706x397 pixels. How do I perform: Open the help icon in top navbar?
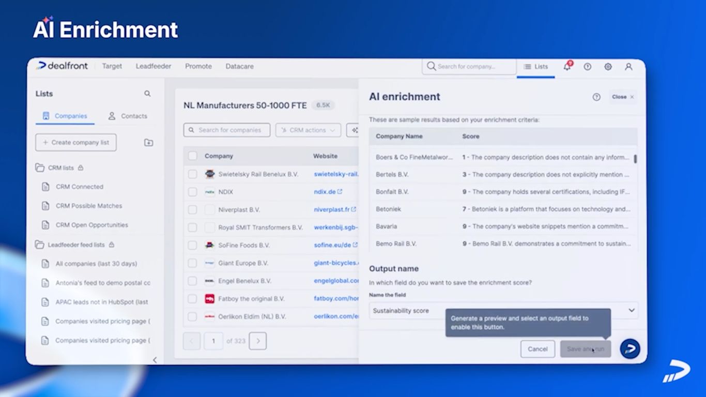pyautogui.click(x=587, y=67)
